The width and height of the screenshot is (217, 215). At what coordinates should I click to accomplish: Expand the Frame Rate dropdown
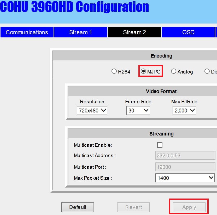(138, 110)
